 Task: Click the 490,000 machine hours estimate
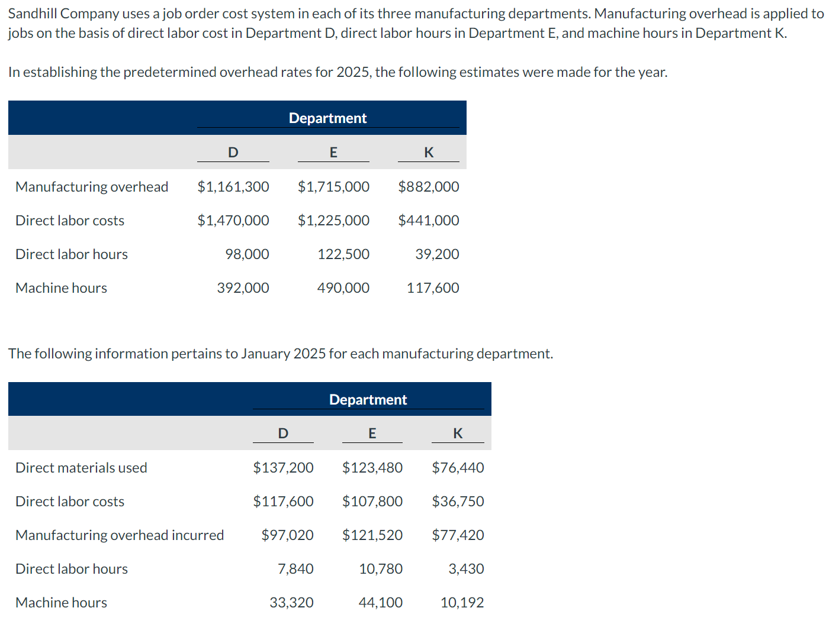point(343,287)
